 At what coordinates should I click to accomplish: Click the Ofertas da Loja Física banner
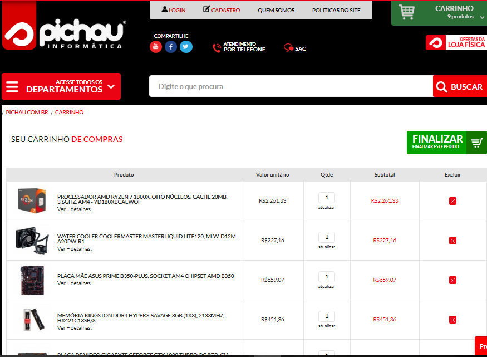click(x=456, y=42)
